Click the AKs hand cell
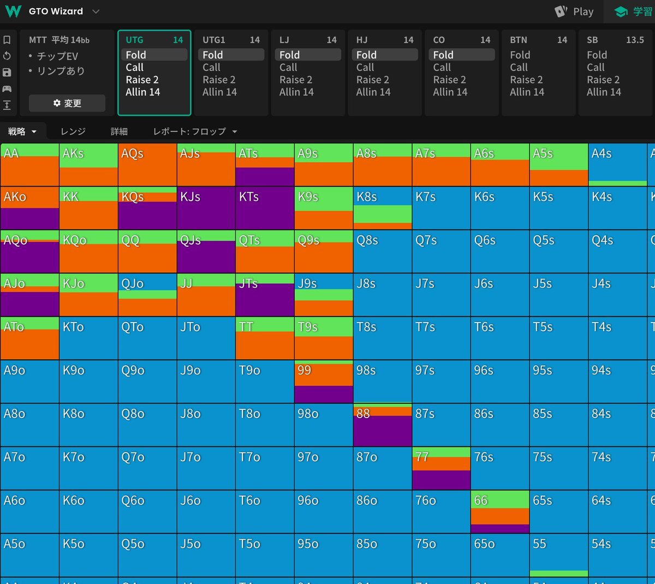This screenshot has width=655, height=584. [x=88, y=165]
